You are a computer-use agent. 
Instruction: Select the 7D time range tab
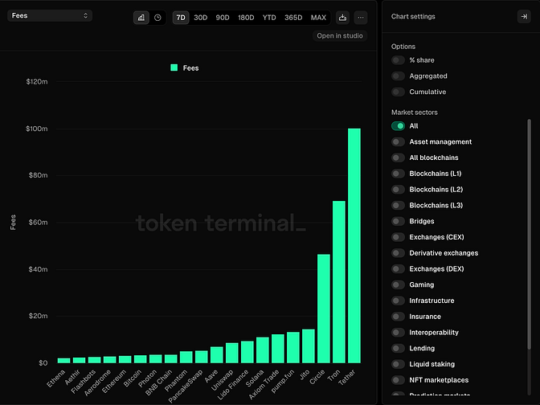[x=181, y=18]
